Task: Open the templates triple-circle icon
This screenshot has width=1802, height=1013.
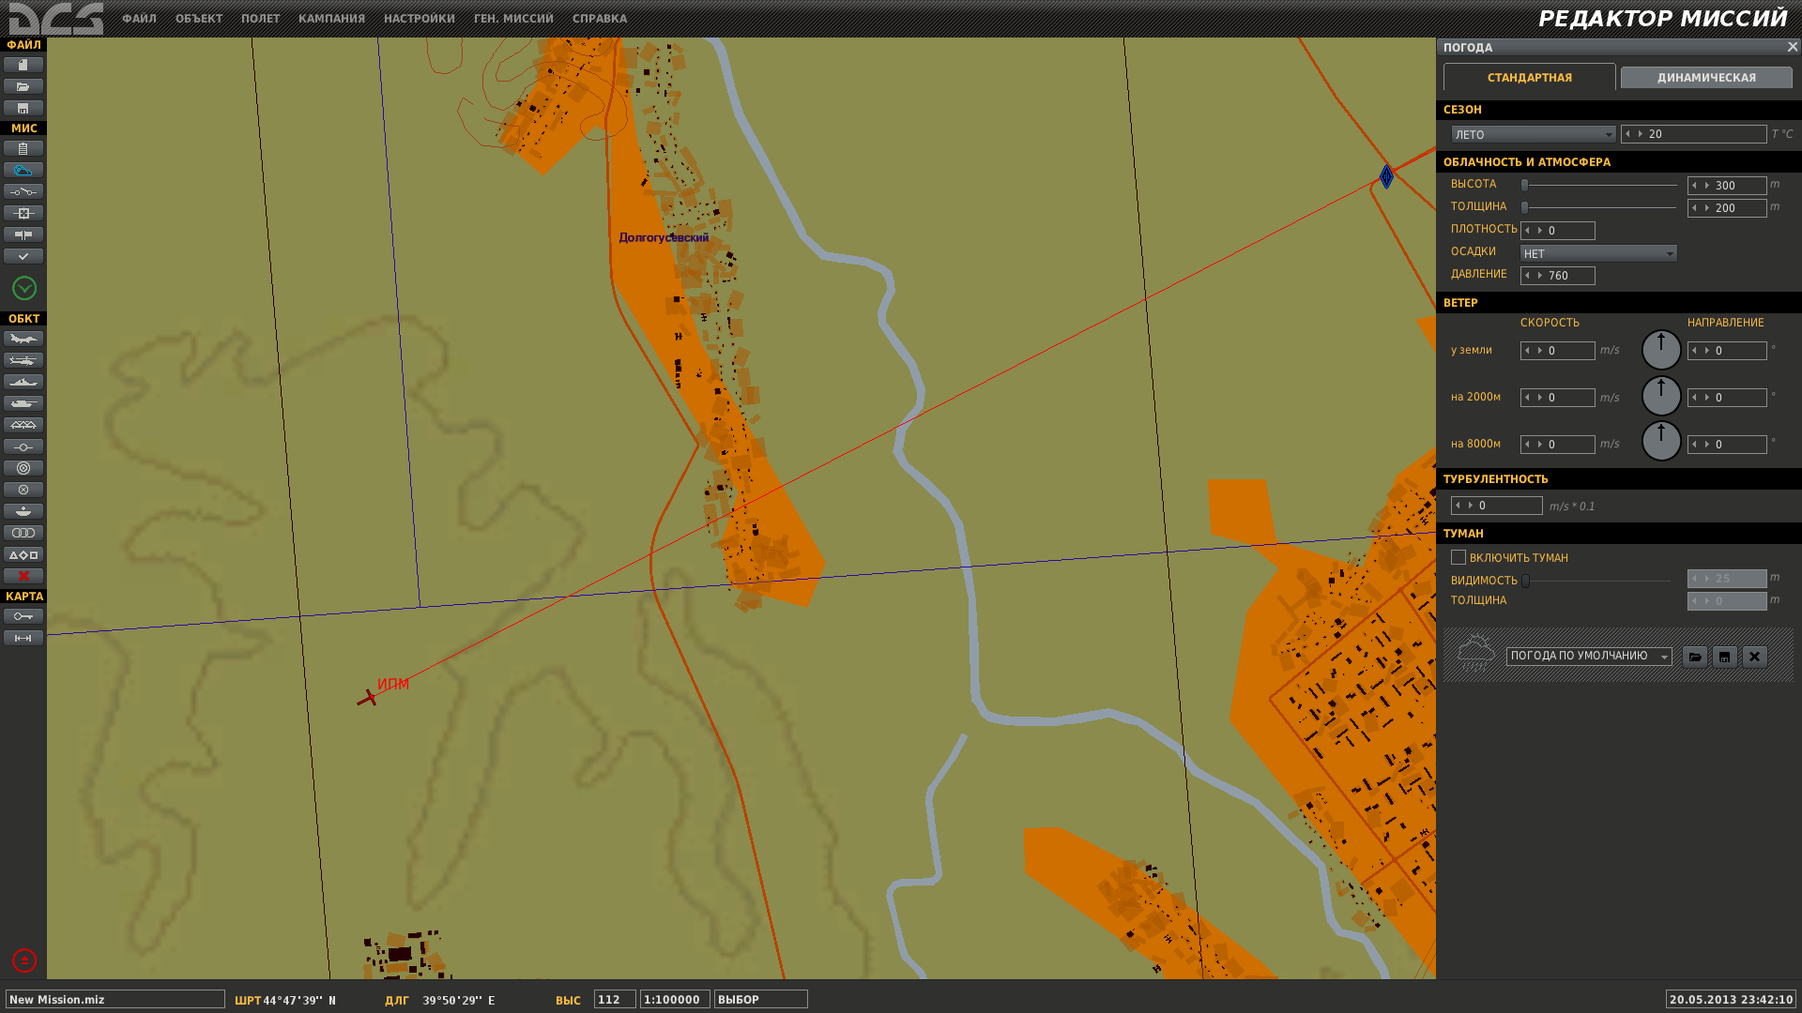Action: coord(23,533)
